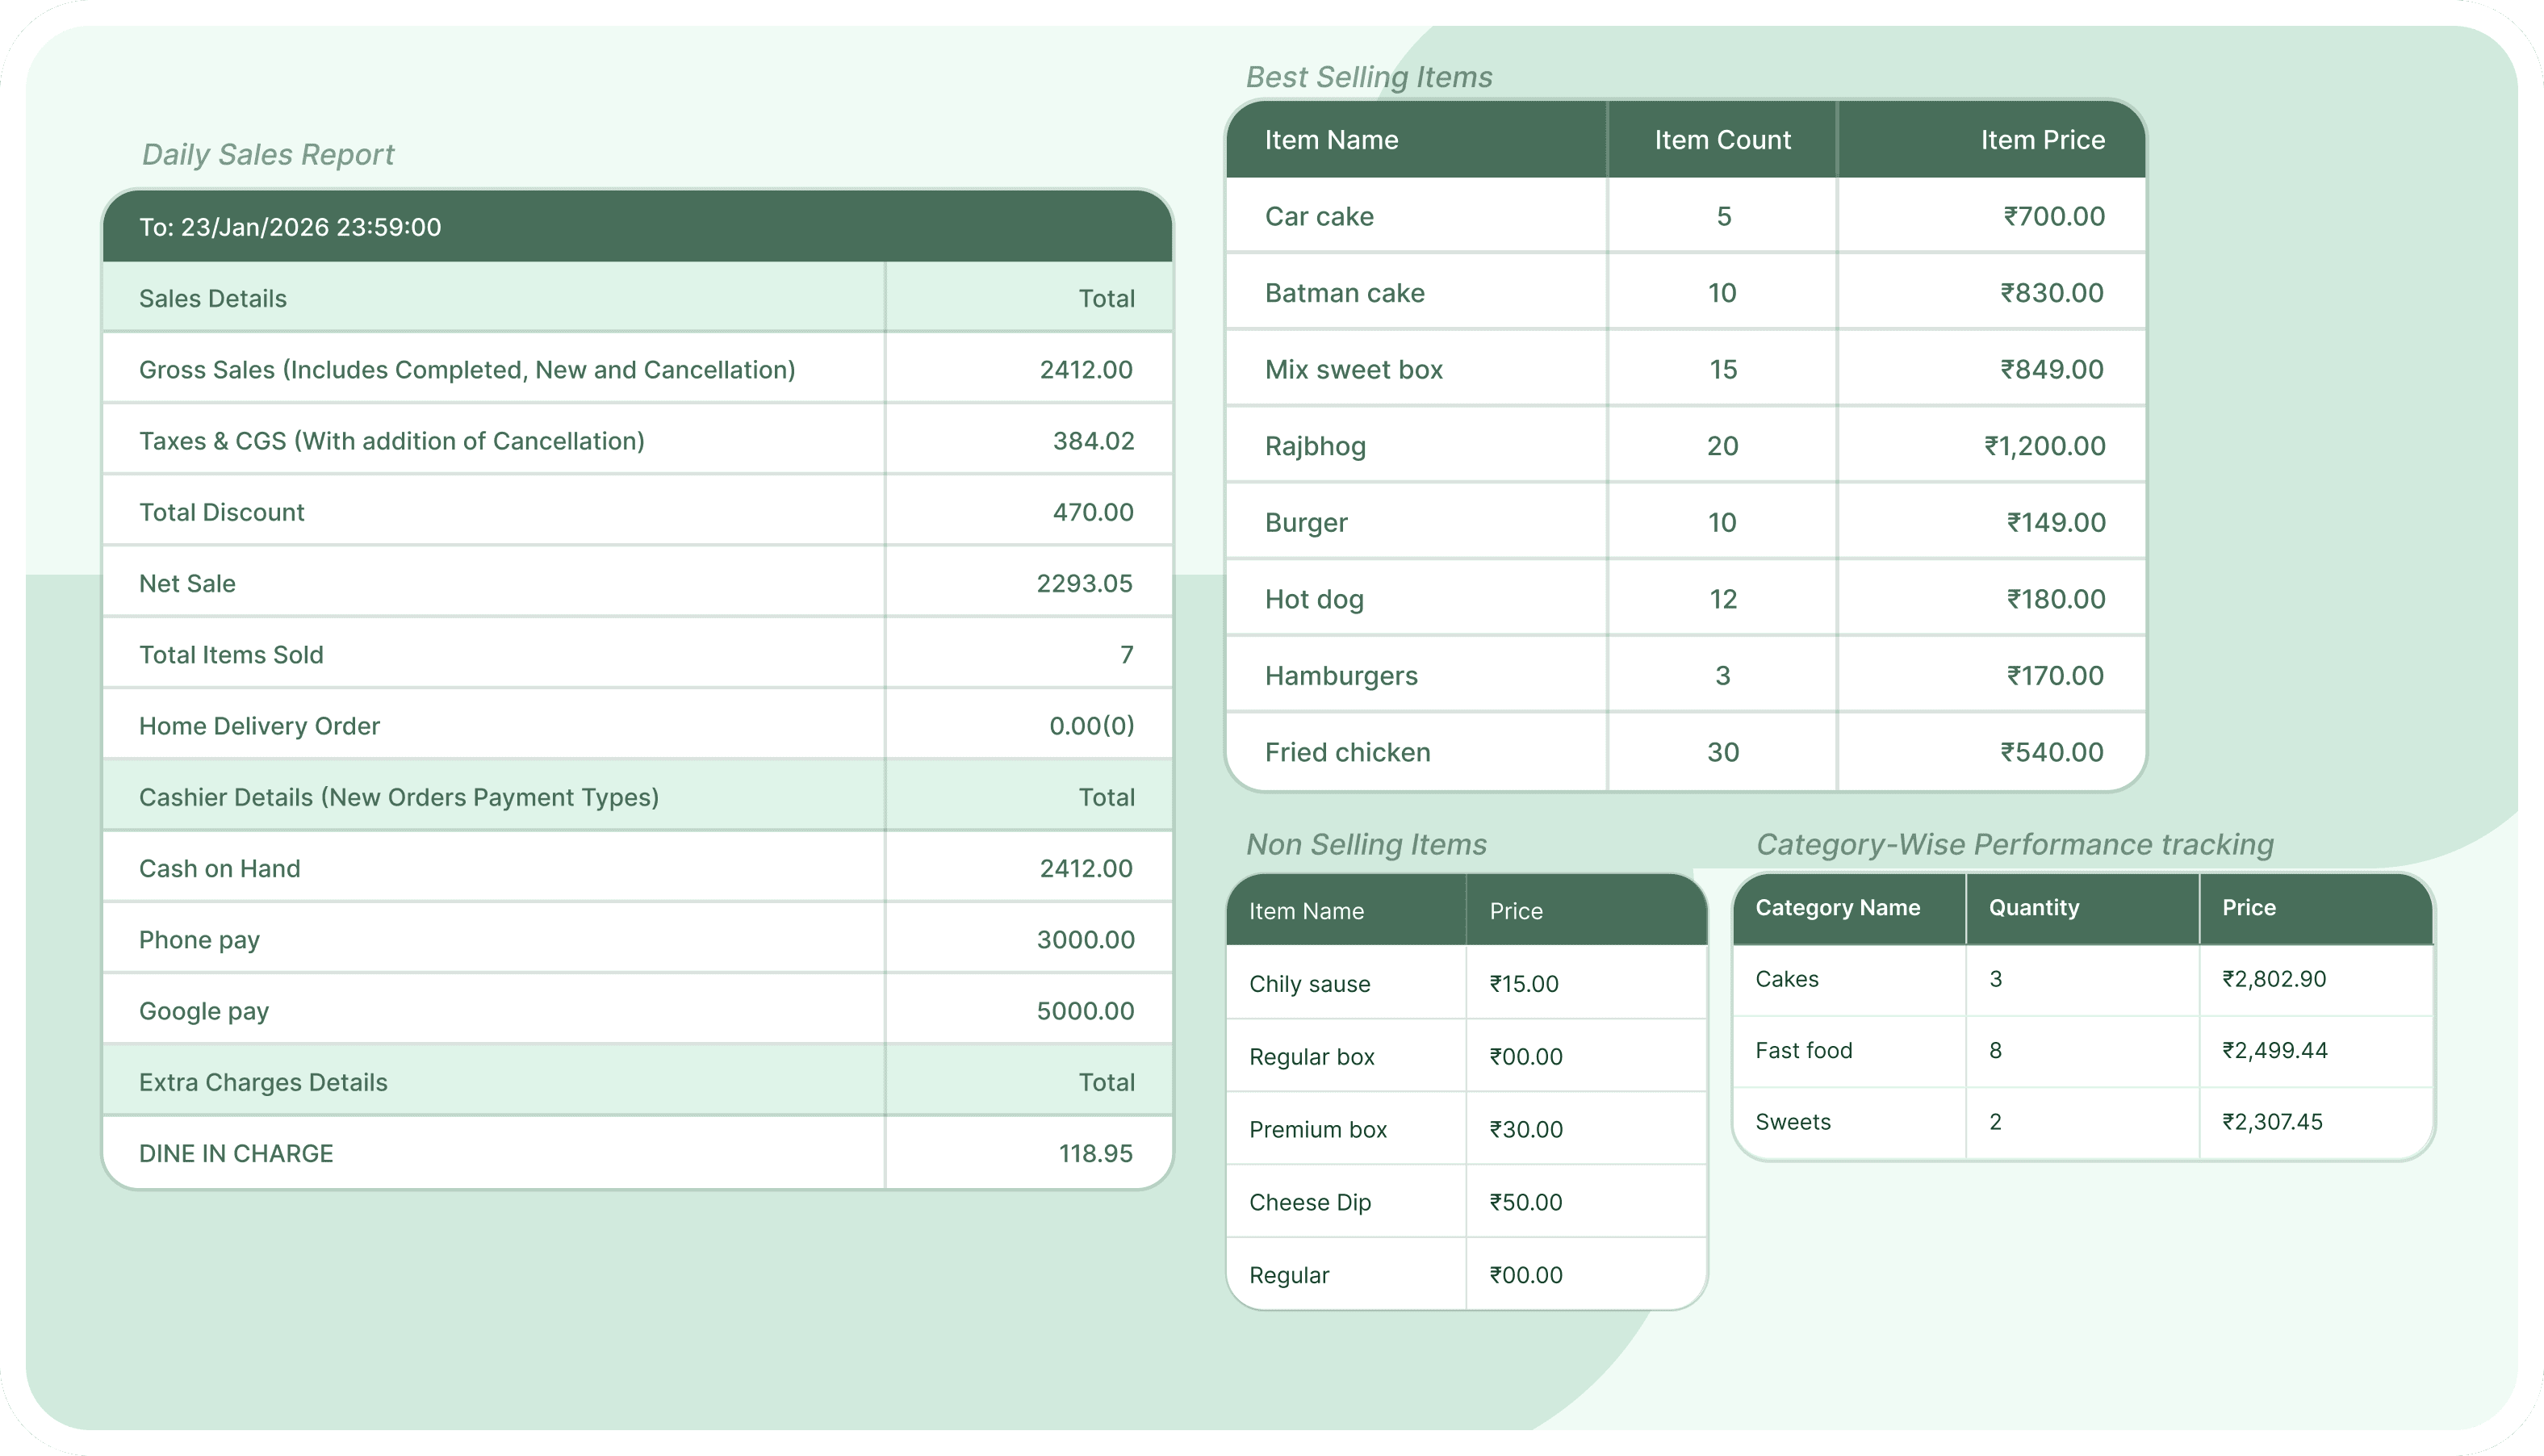Screen dimensions: 2544x1456
Task: Click the Net Sale amount 2293.05
Action: (1085, 583)
